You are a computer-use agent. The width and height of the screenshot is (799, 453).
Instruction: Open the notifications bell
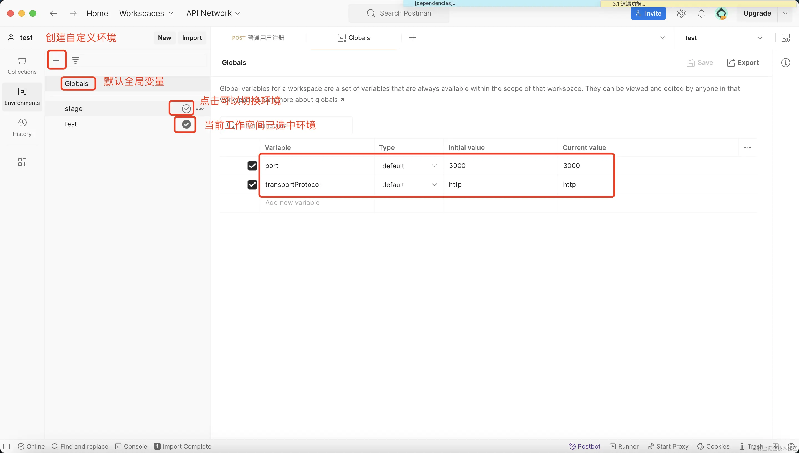(x=701, y=13)
